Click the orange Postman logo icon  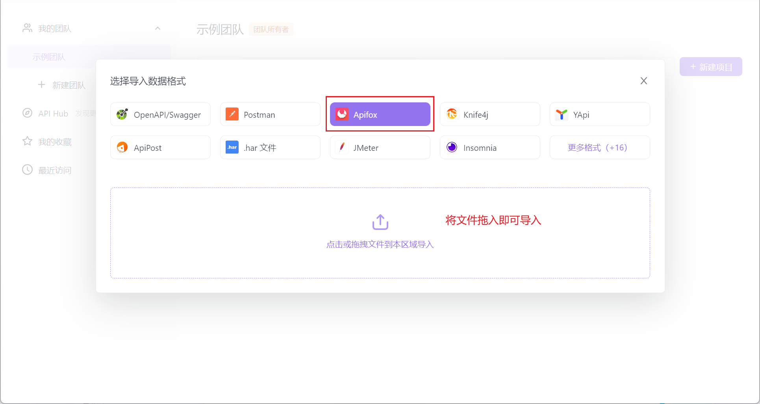tap(232, 114)
